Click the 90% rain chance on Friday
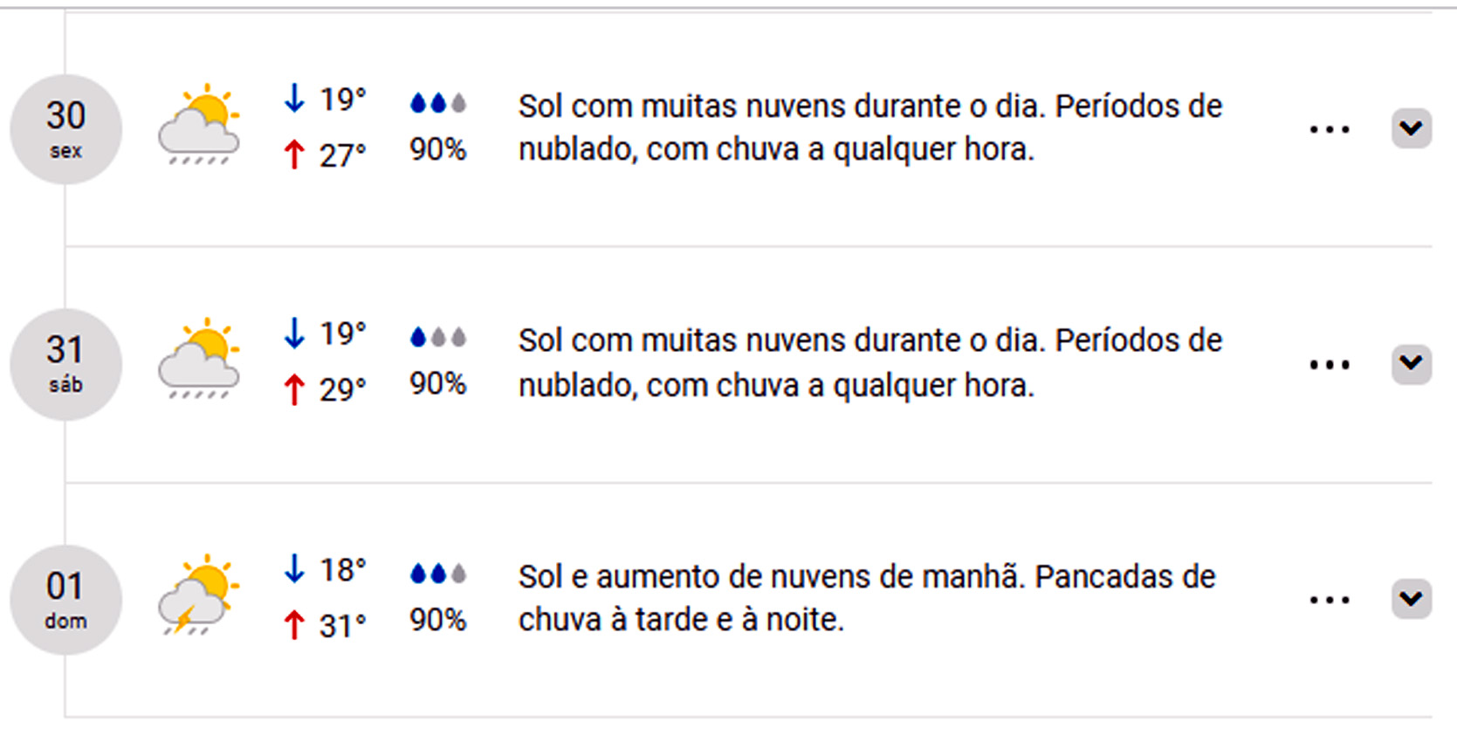Viewport: 1457px width, 736px height. [x=438, y=149]
